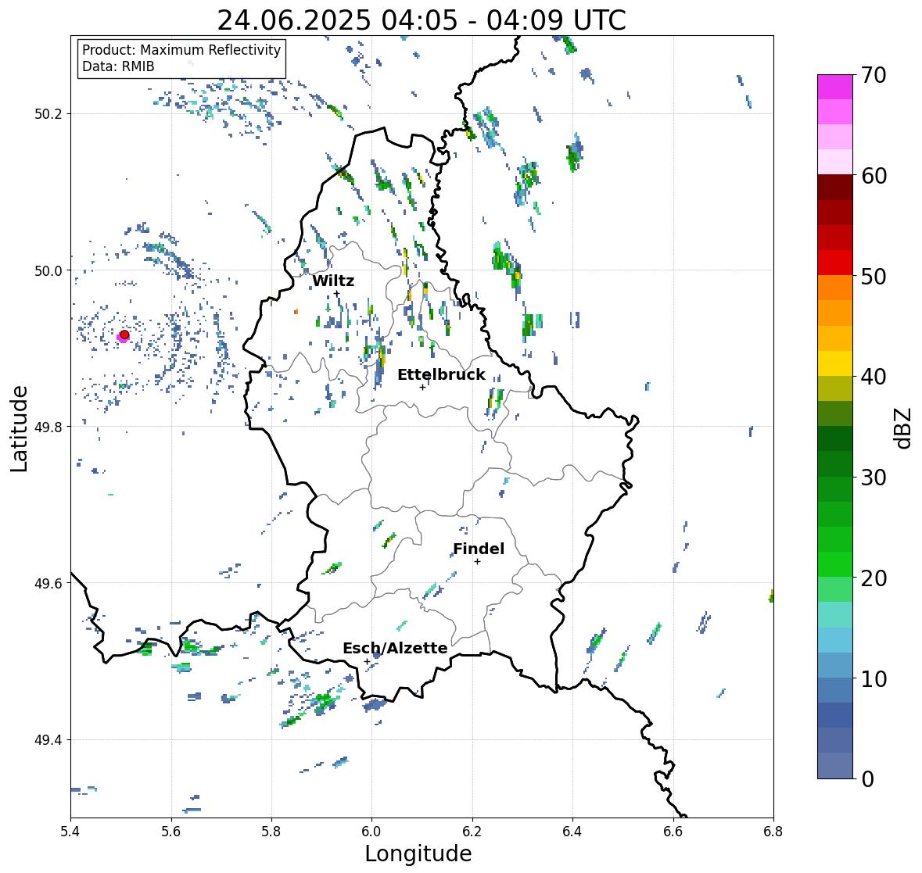Click the date and time title text

point(422,20)
